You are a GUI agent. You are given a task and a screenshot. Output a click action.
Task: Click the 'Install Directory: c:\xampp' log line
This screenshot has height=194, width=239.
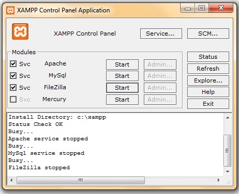pos(57,117)
